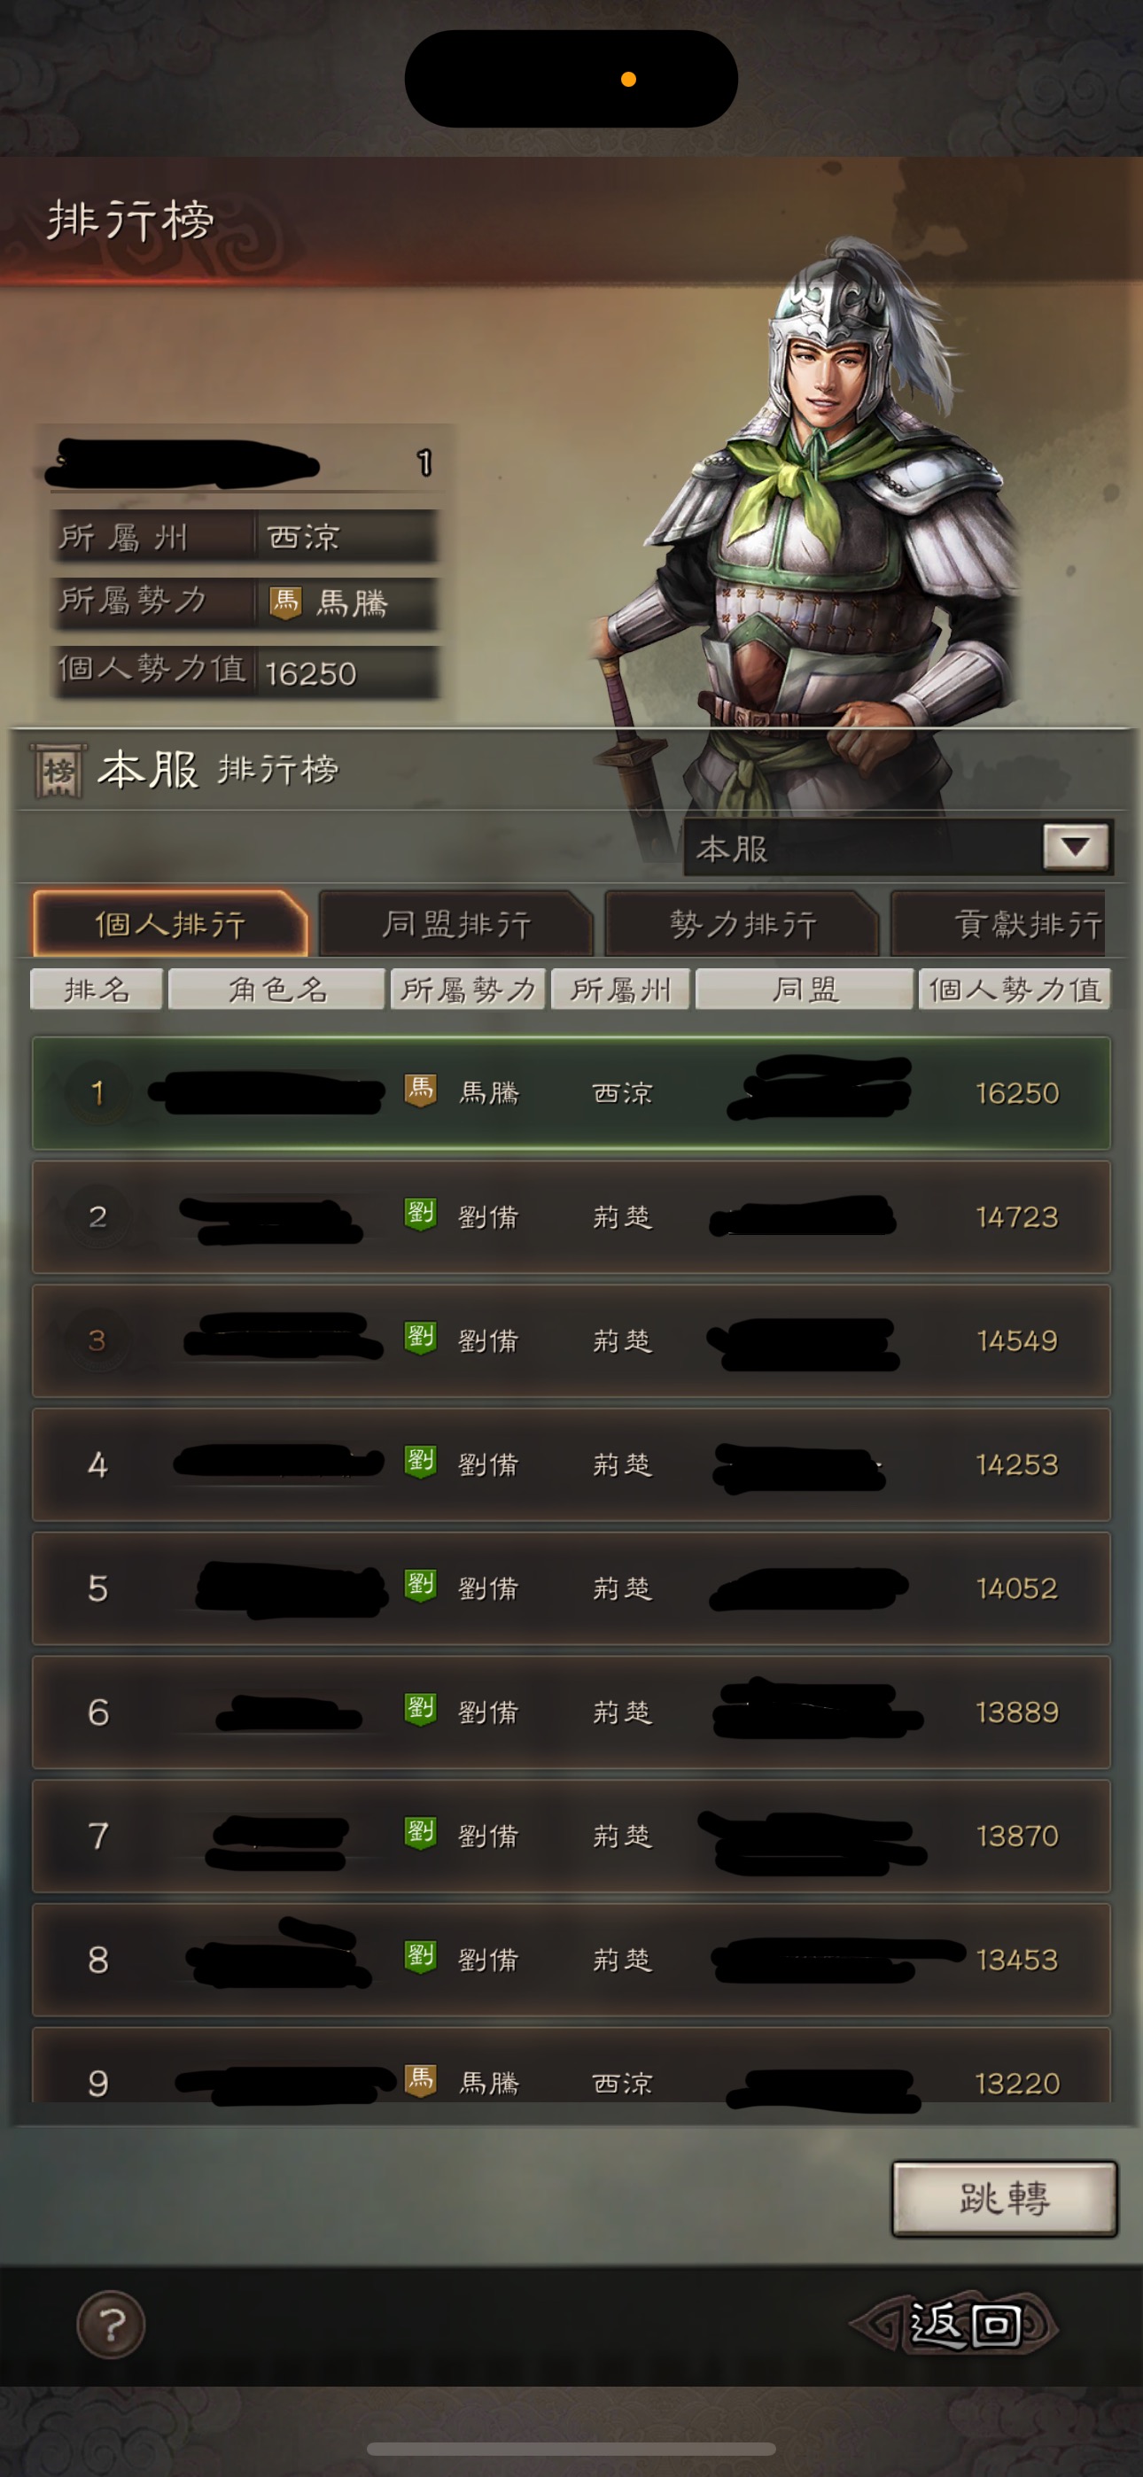Click the 排名 column header
The image size is (1143, 2477).
click(97, 990)
